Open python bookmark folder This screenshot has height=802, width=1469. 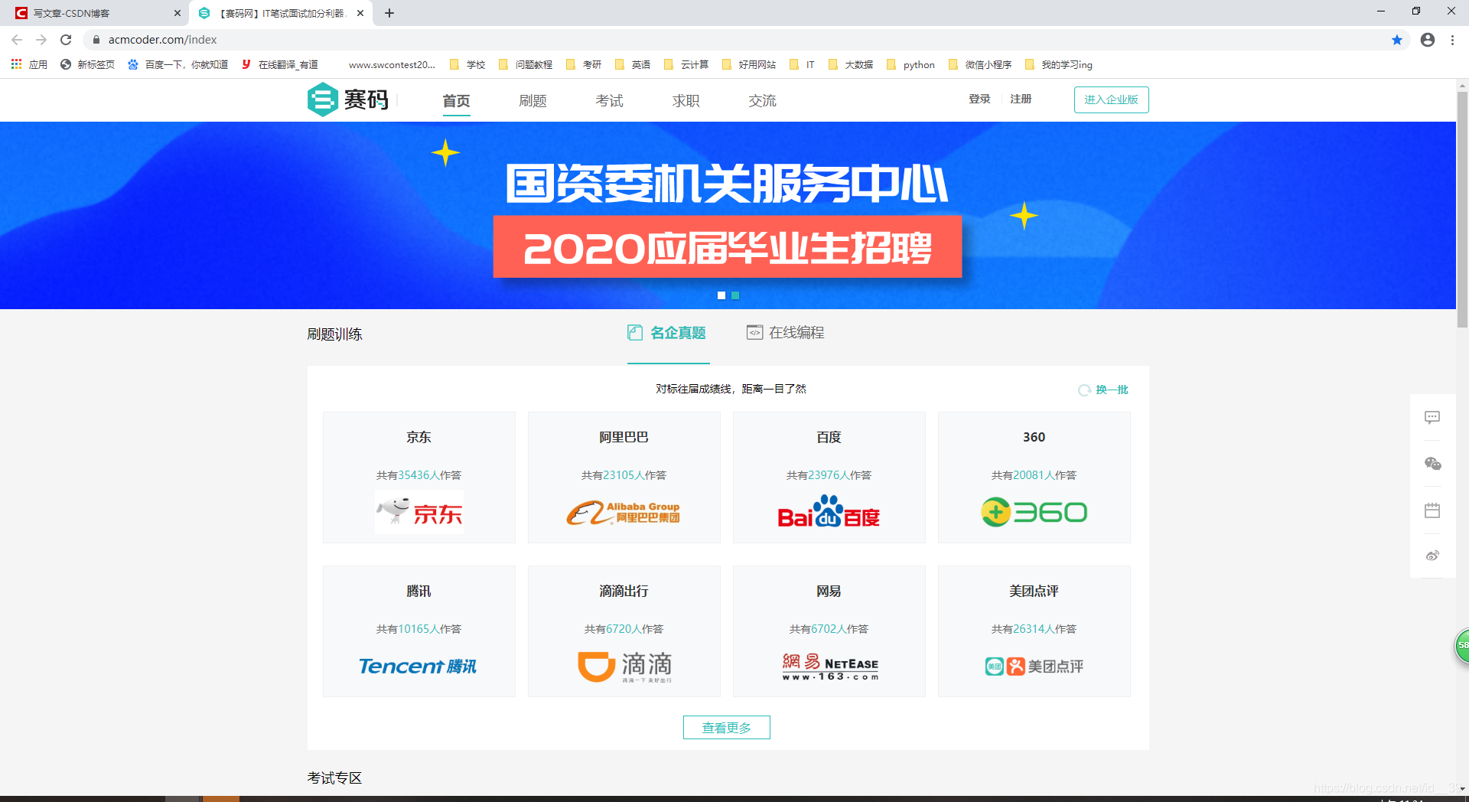tap(910, 64)
